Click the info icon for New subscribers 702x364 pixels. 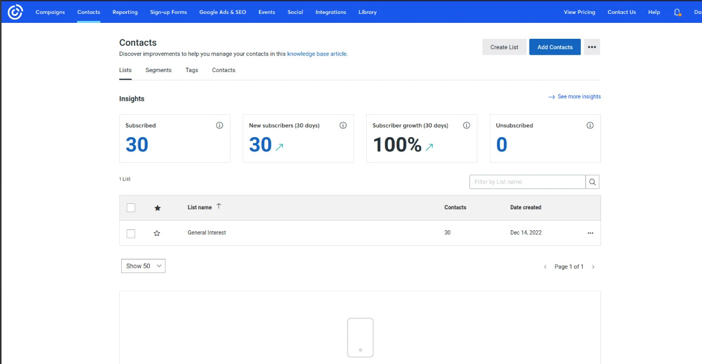tap(343, 125)
